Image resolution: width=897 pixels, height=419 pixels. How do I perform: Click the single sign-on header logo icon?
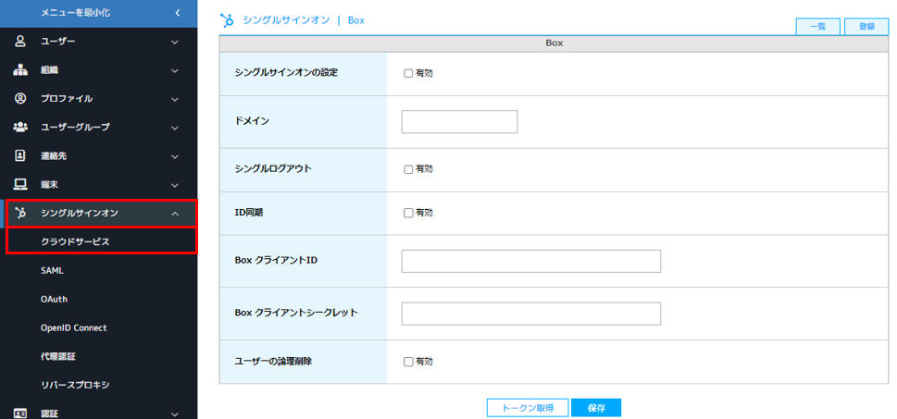click(227, 20)
